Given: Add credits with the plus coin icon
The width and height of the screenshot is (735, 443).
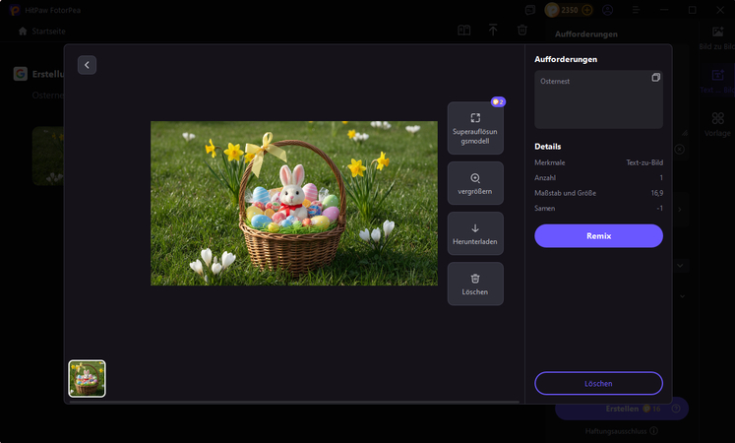Looking at the screenshot, I should pos(586,10).
